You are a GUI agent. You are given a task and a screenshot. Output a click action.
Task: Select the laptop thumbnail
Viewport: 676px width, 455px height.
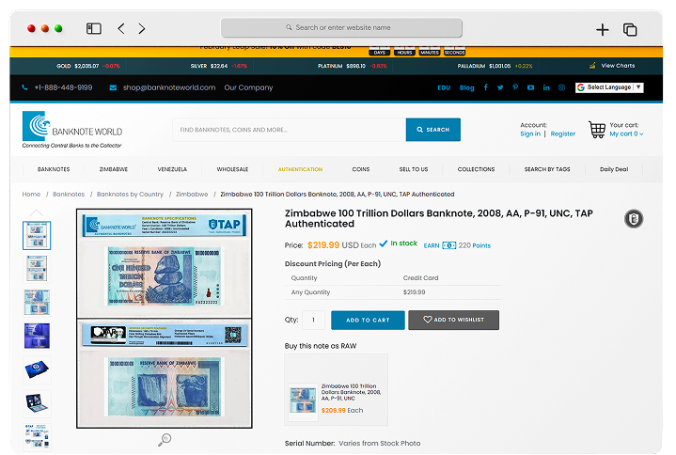coord(37,403)
